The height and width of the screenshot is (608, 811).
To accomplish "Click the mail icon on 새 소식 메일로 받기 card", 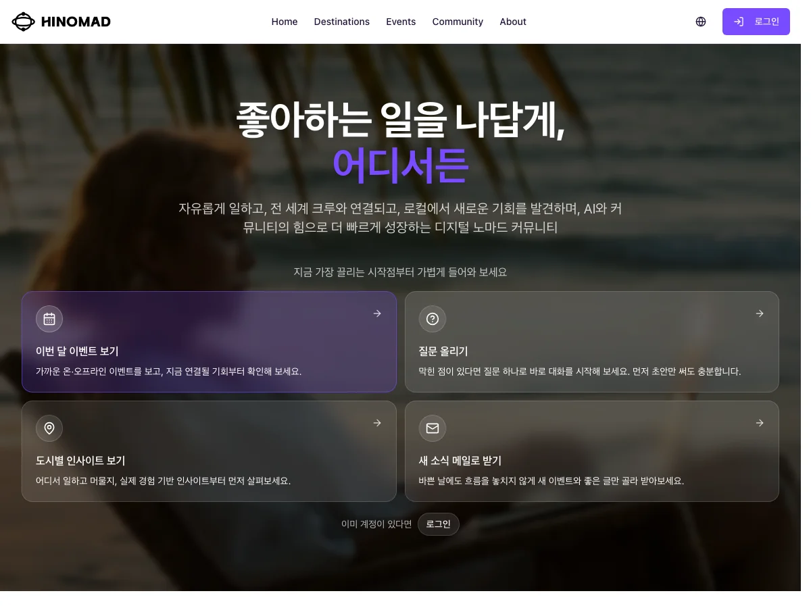I will 433,428.
